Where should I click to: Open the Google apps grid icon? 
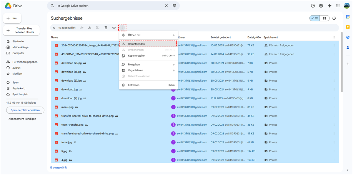tap(338, 6)
